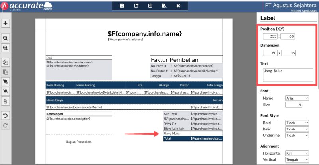Close the designer with the X icon
Viewport: 319px width, 165px height.
coord(178,6)
